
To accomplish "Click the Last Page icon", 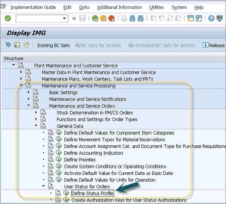I will (x=178, y=19).
